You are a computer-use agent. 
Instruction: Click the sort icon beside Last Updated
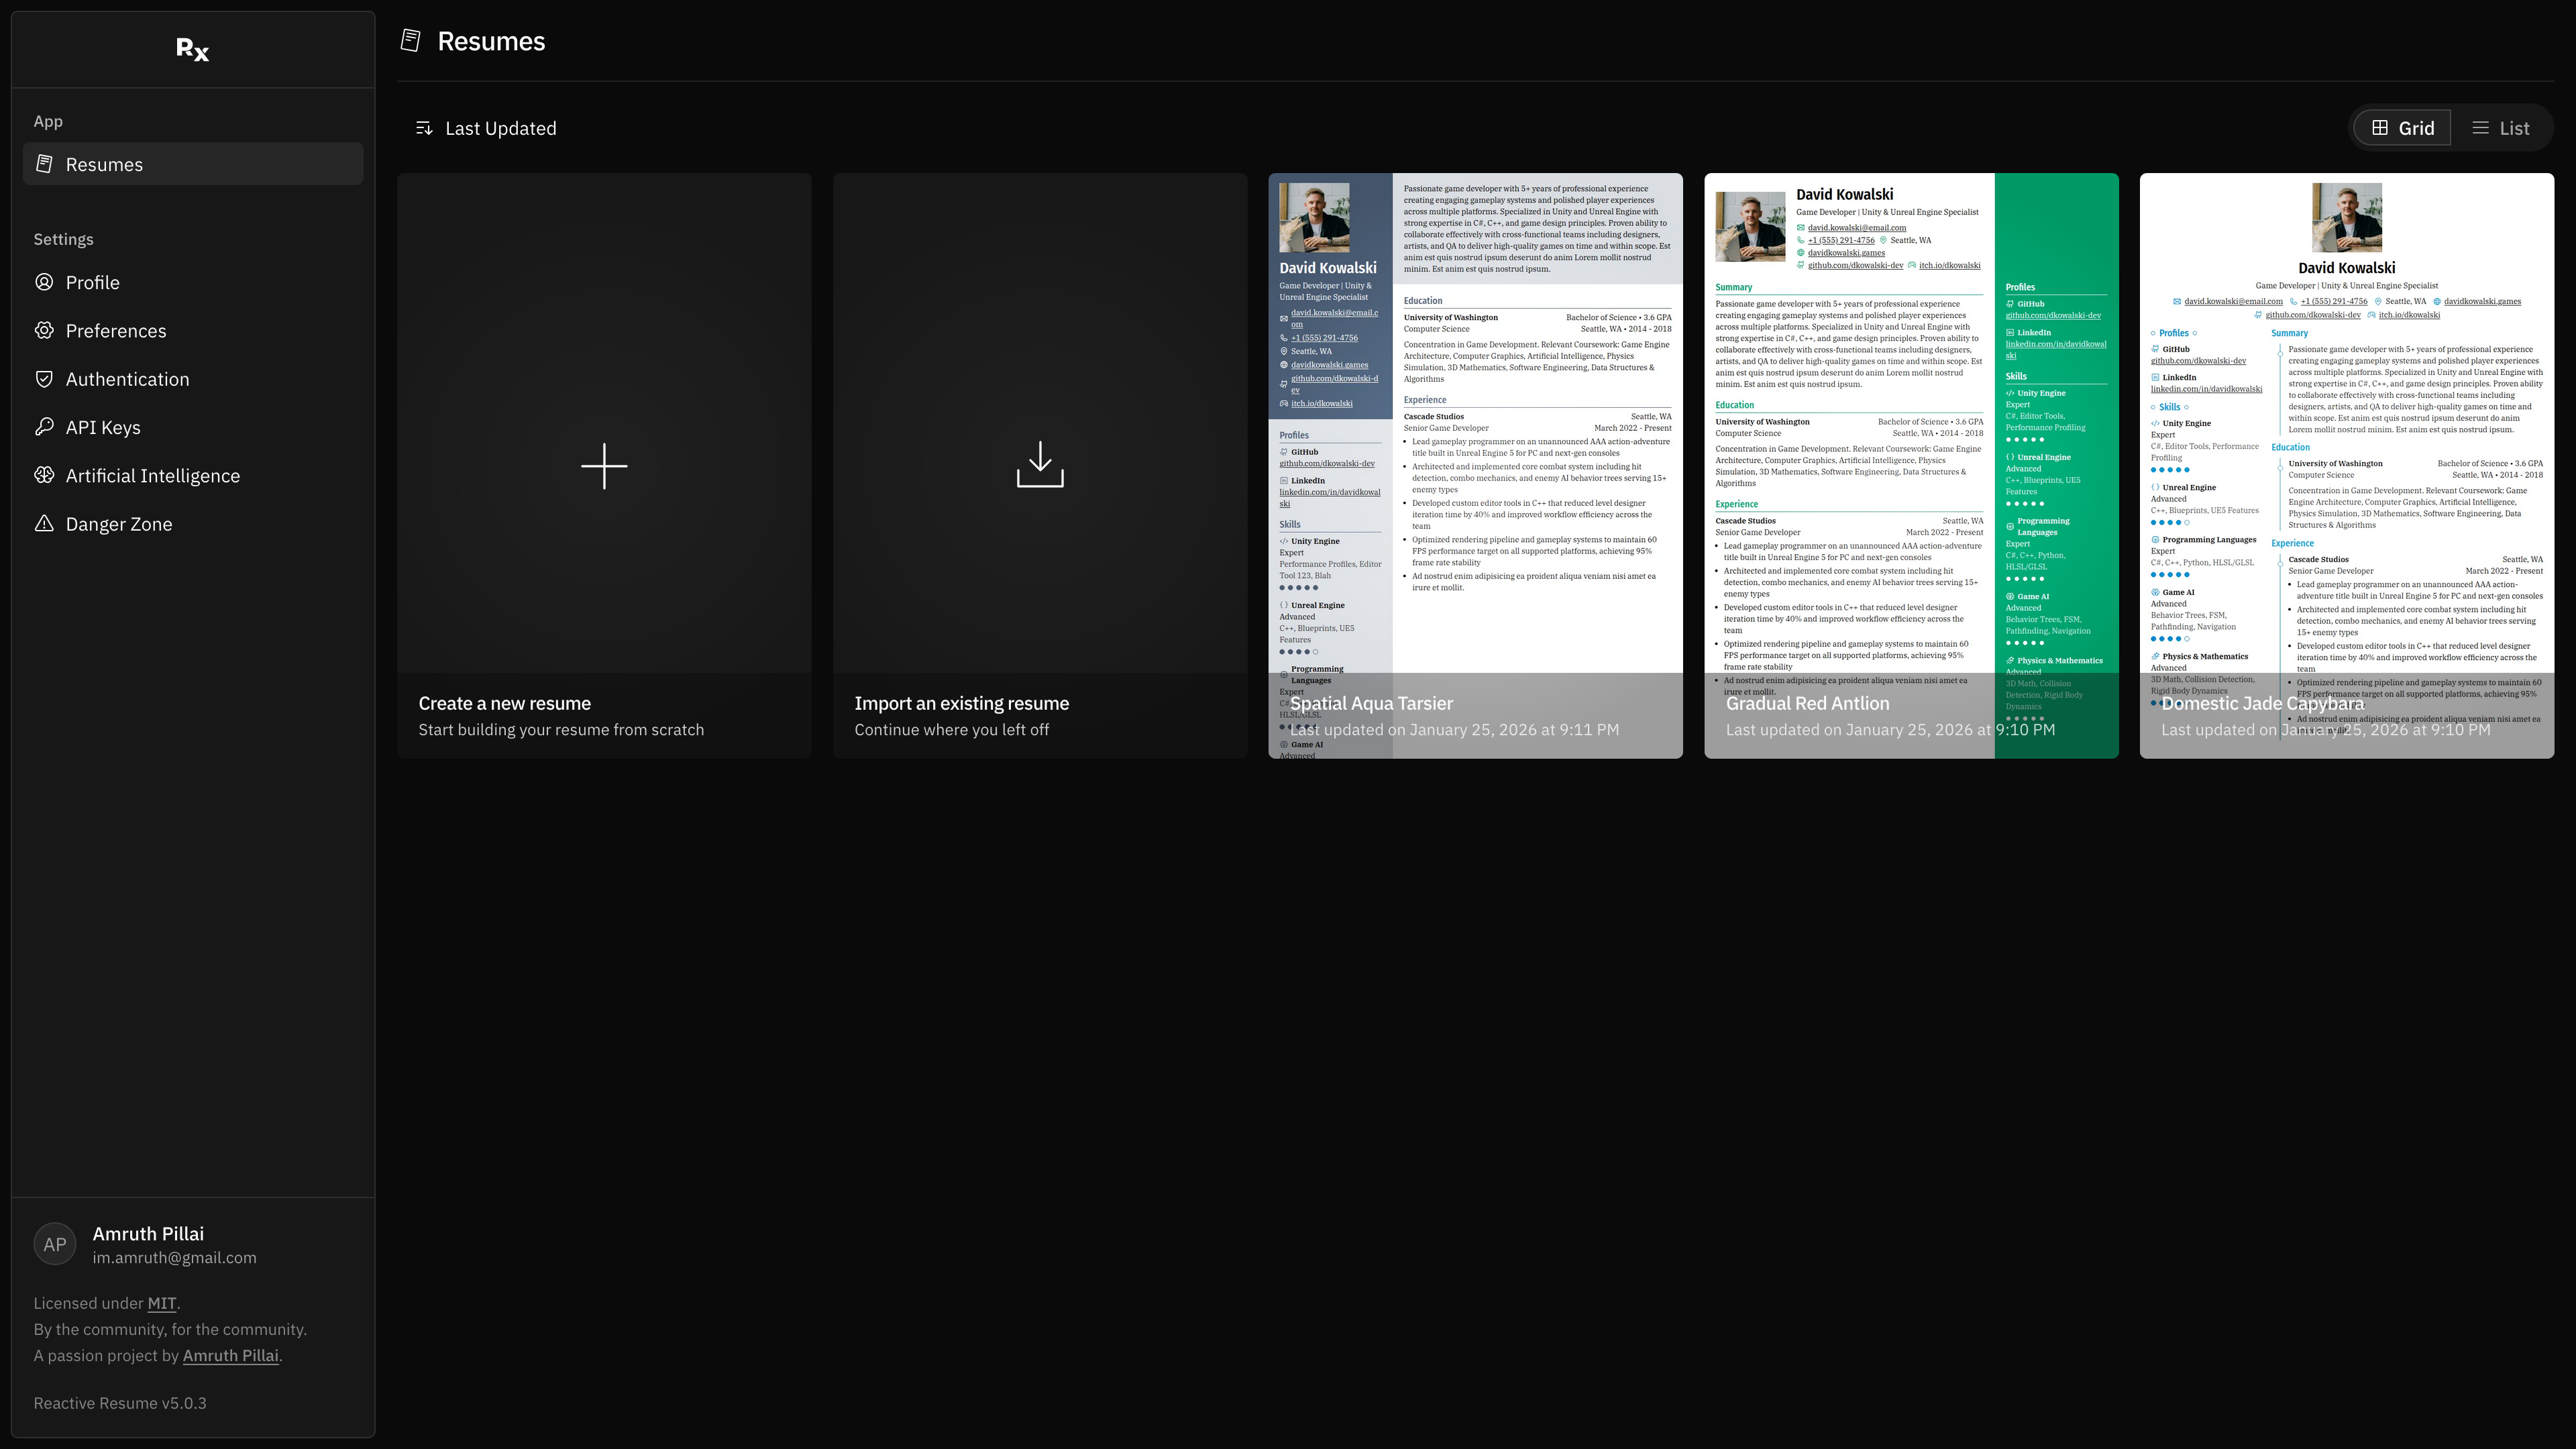[x=424, y=127]
